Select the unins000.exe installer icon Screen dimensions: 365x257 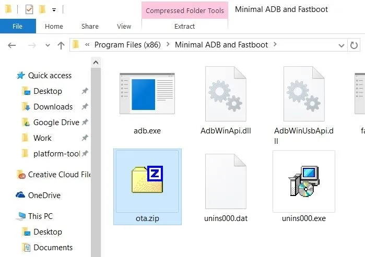[304, 181]
